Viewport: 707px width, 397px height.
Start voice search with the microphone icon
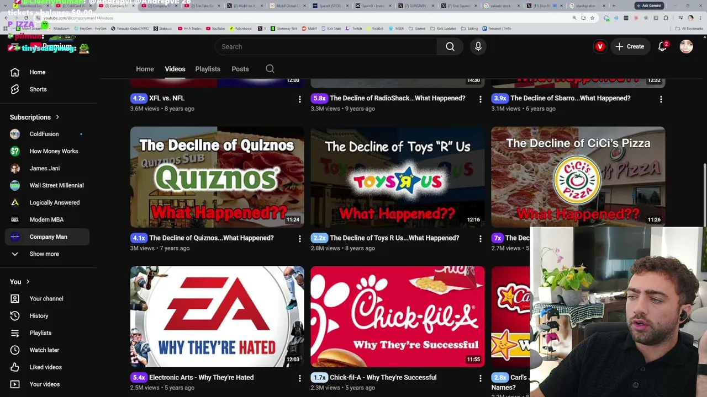click(478, 47)
